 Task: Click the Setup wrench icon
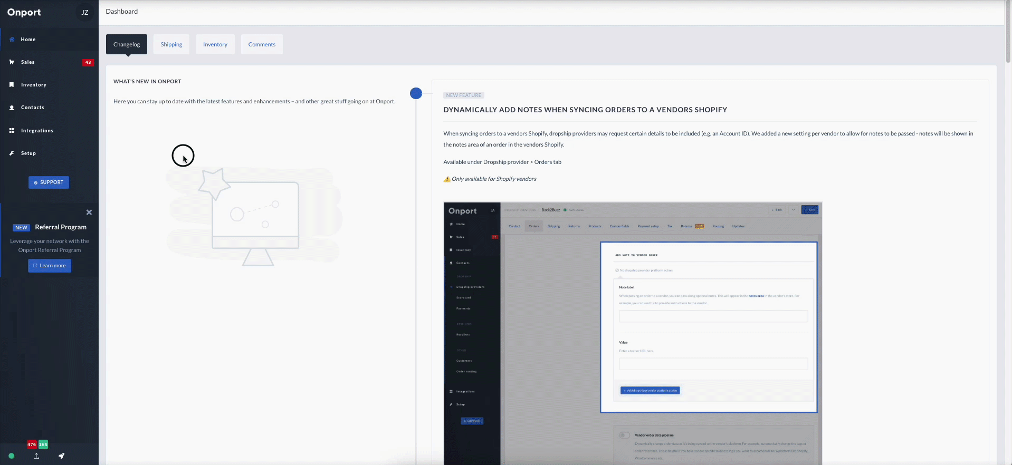(12, 153)
